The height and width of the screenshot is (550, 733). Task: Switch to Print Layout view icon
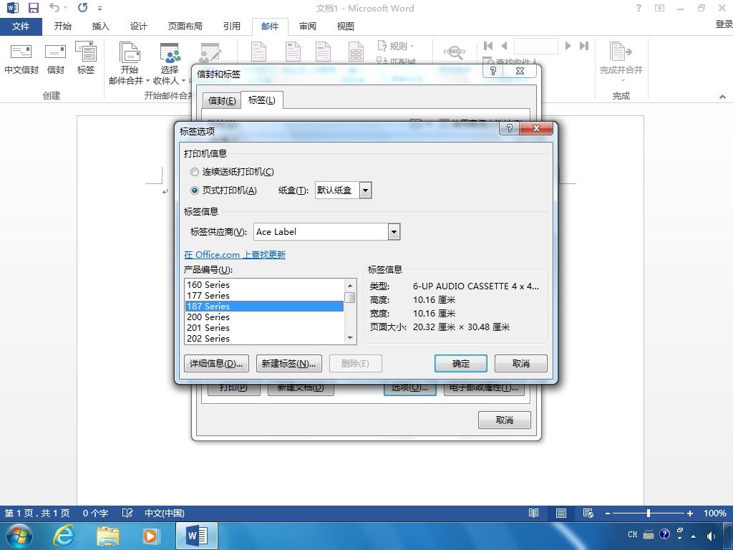click(561, 513)
